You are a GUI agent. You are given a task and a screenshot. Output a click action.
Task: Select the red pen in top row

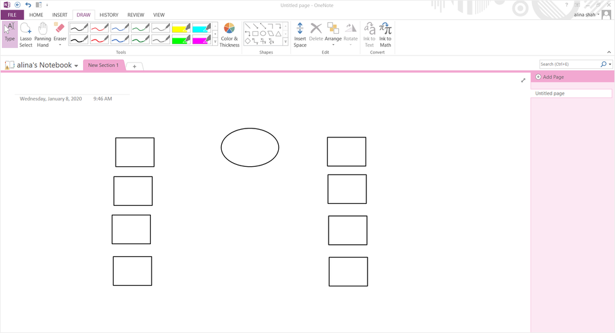[x=99, y=28]
